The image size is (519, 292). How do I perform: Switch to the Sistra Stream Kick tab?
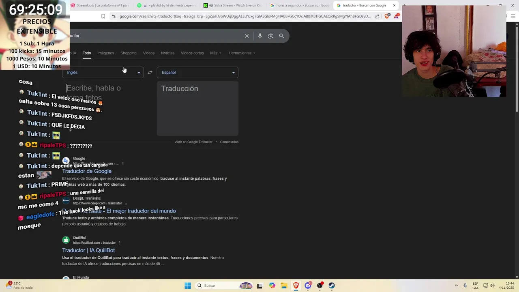[x=233, y=5]
